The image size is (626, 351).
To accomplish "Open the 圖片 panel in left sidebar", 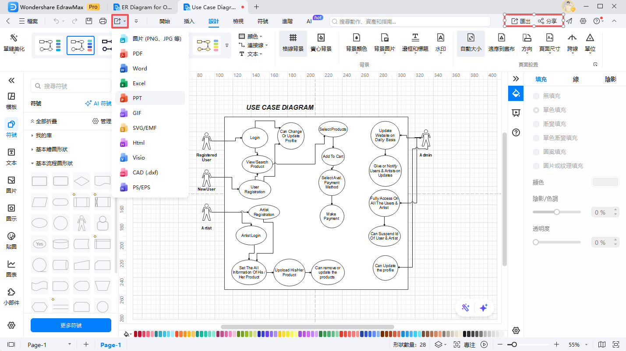I will tap(11, 184).
